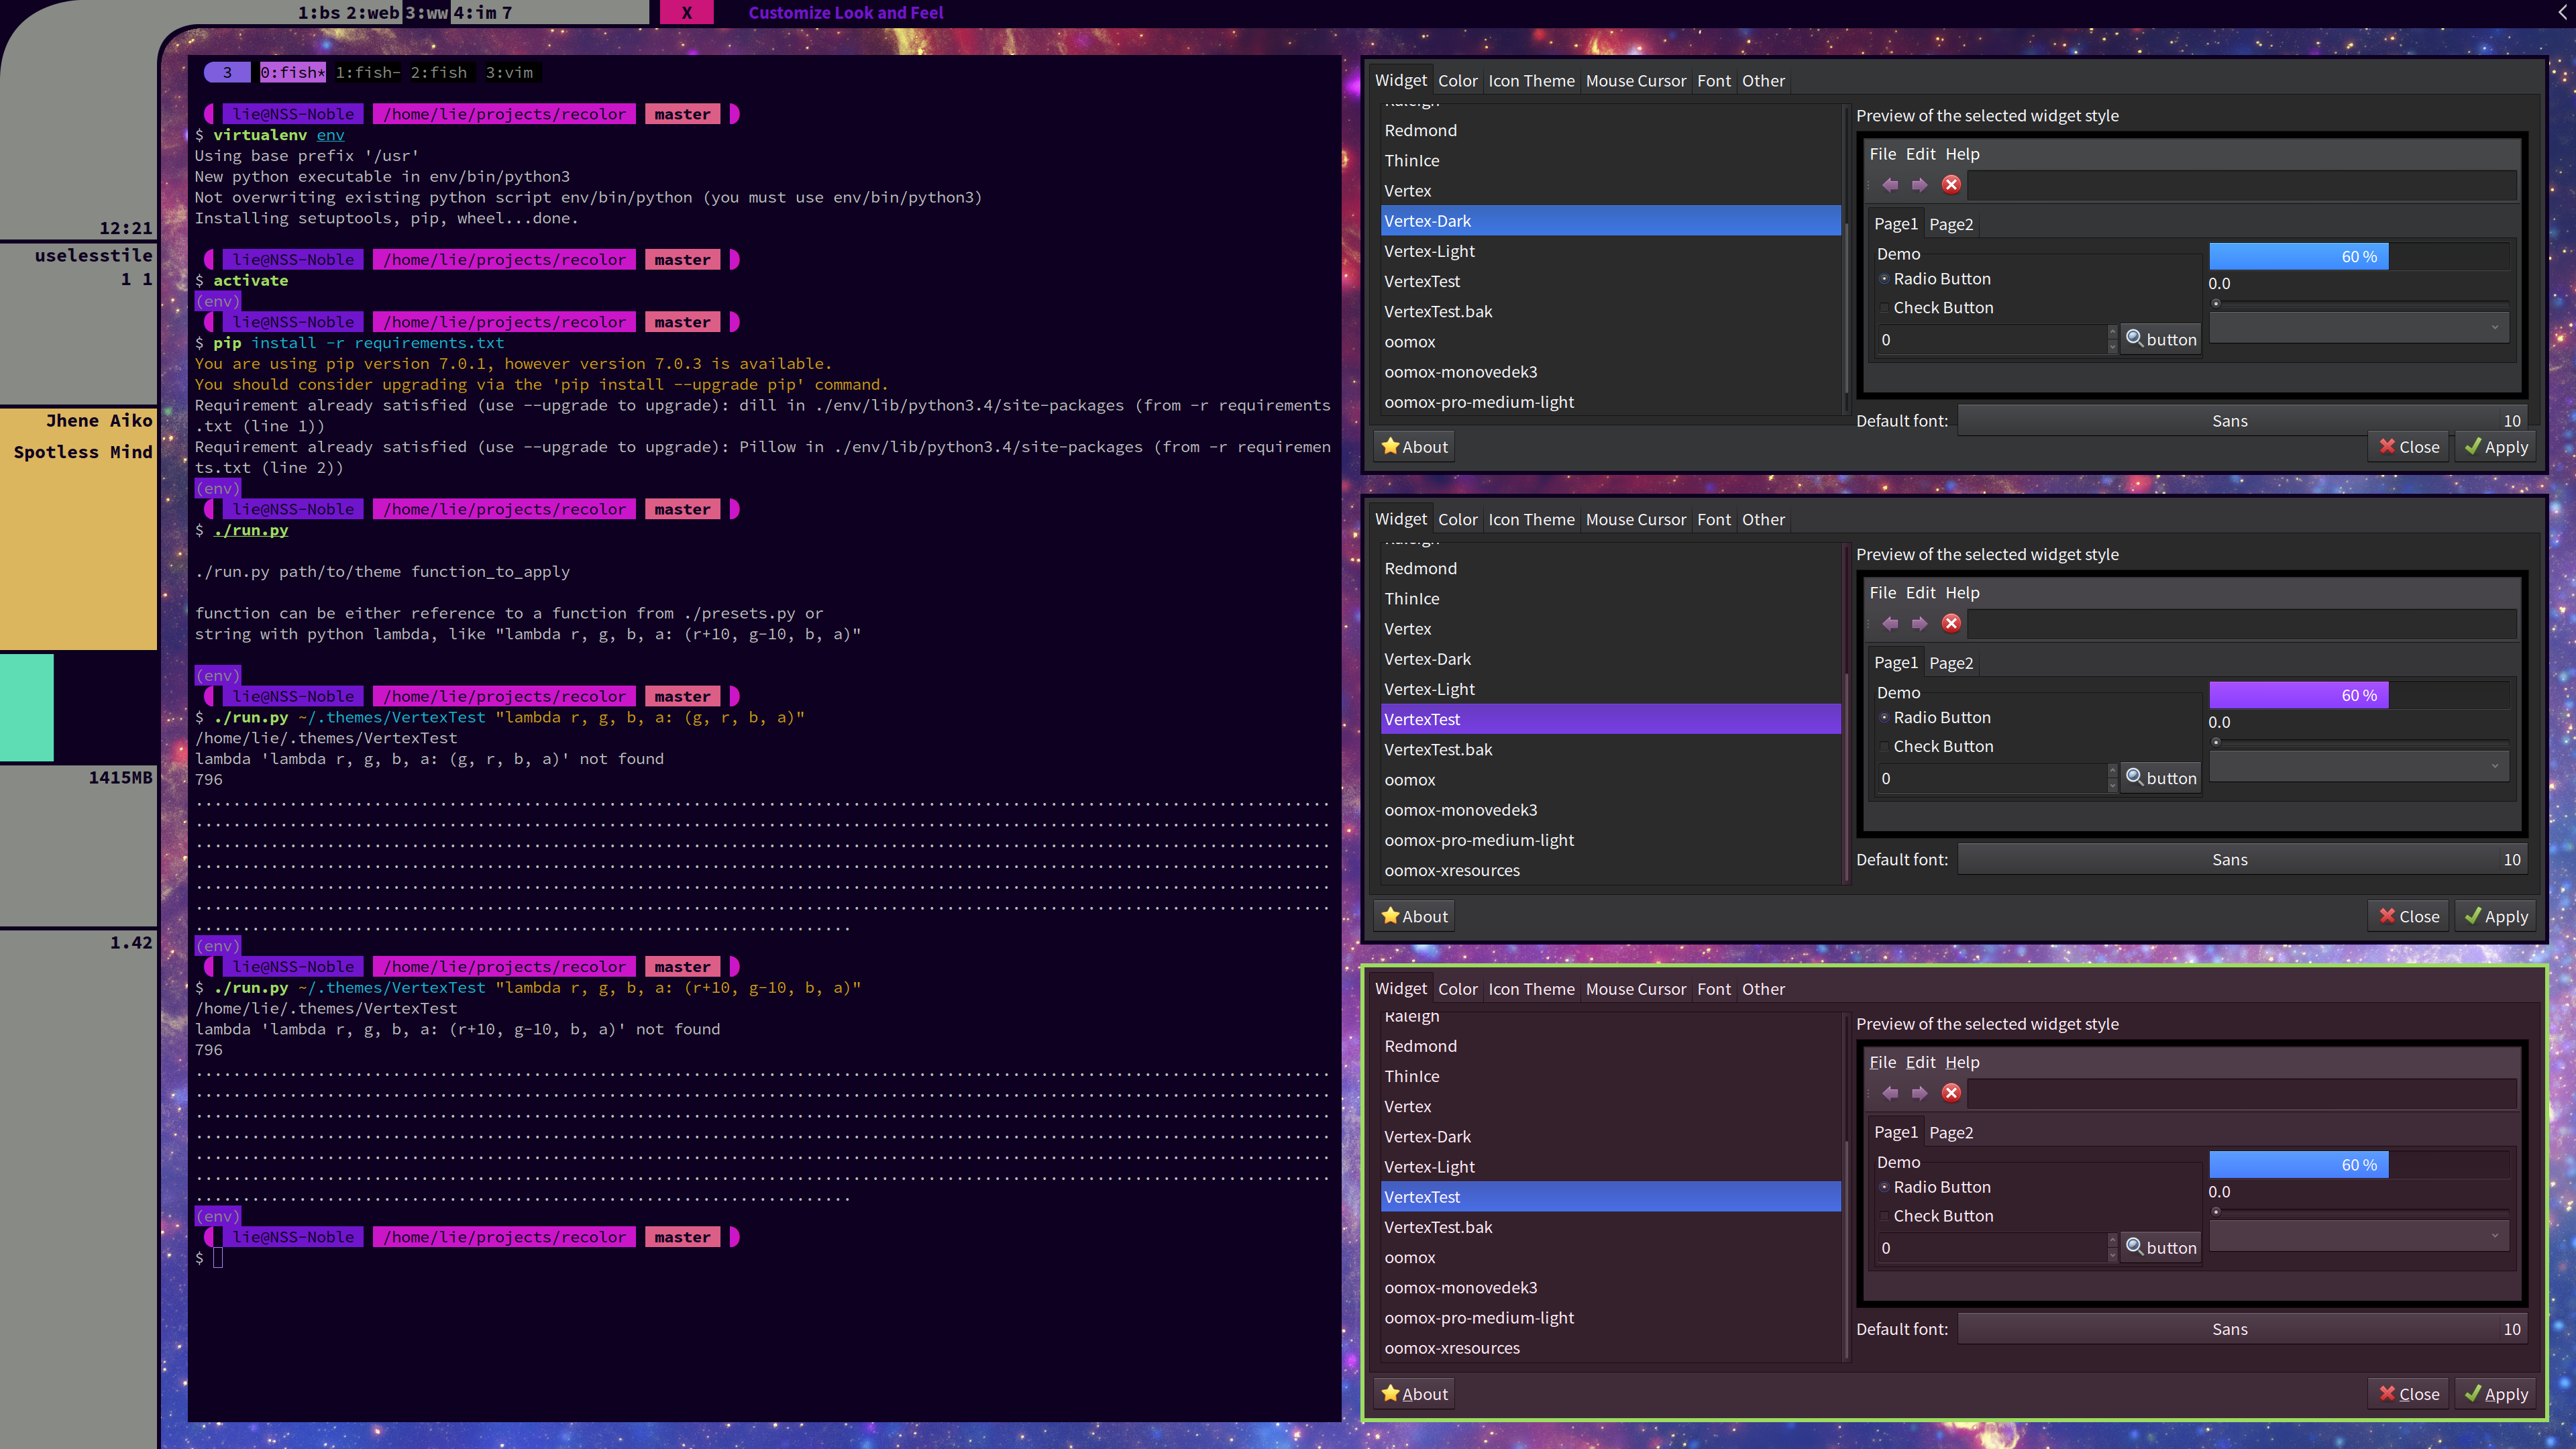Click the star About button in middle window
This screenshot has height=1449, width=2576.
tap(1414, 916)
